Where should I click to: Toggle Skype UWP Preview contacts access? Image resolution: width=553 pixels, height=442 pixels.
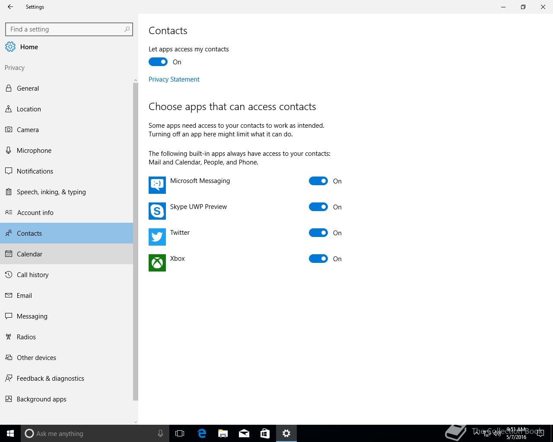[x=318, y=207]
